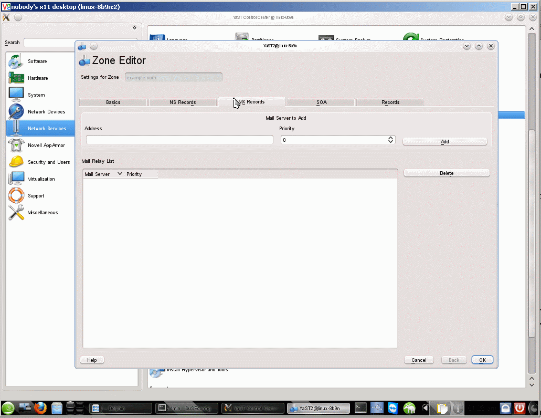This screenshot has width=541, height=418.
Task: Sort by the Priority column header
Action: 141,174
